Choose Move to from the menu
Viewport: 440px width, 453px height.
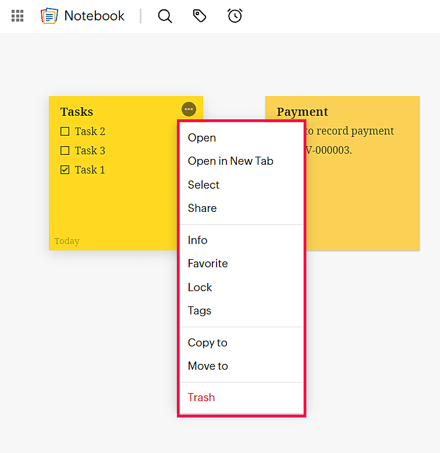coord(208,366)
